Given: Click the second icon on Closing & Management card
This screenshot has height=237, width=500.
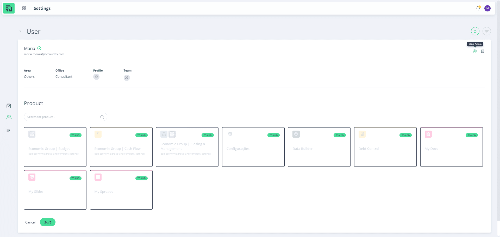Looking at the screenshot, I should pyautogui.click(x=172, y=134).
